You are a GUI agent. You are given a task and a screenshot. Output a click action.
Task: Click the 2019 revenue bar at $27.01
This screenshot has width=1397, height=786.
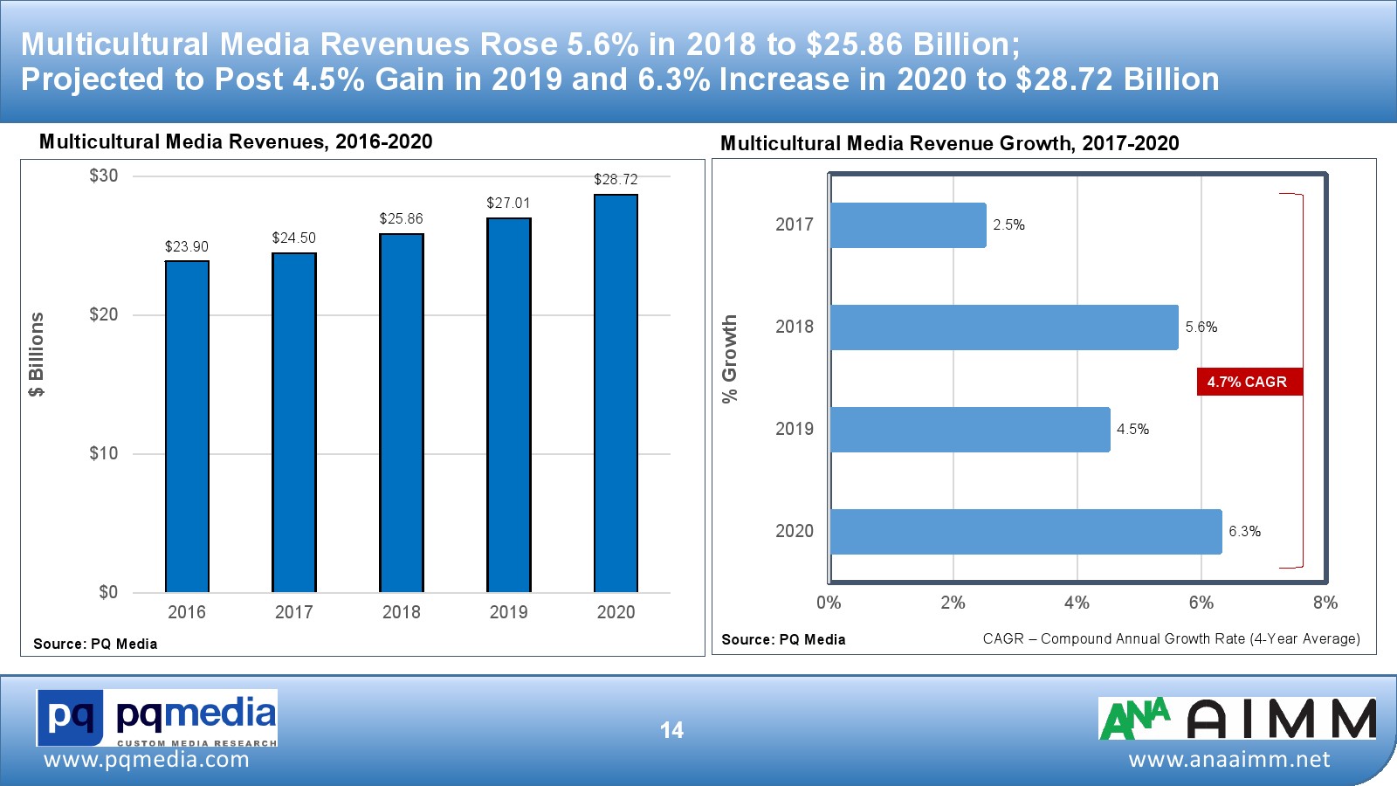click(509, 405)
